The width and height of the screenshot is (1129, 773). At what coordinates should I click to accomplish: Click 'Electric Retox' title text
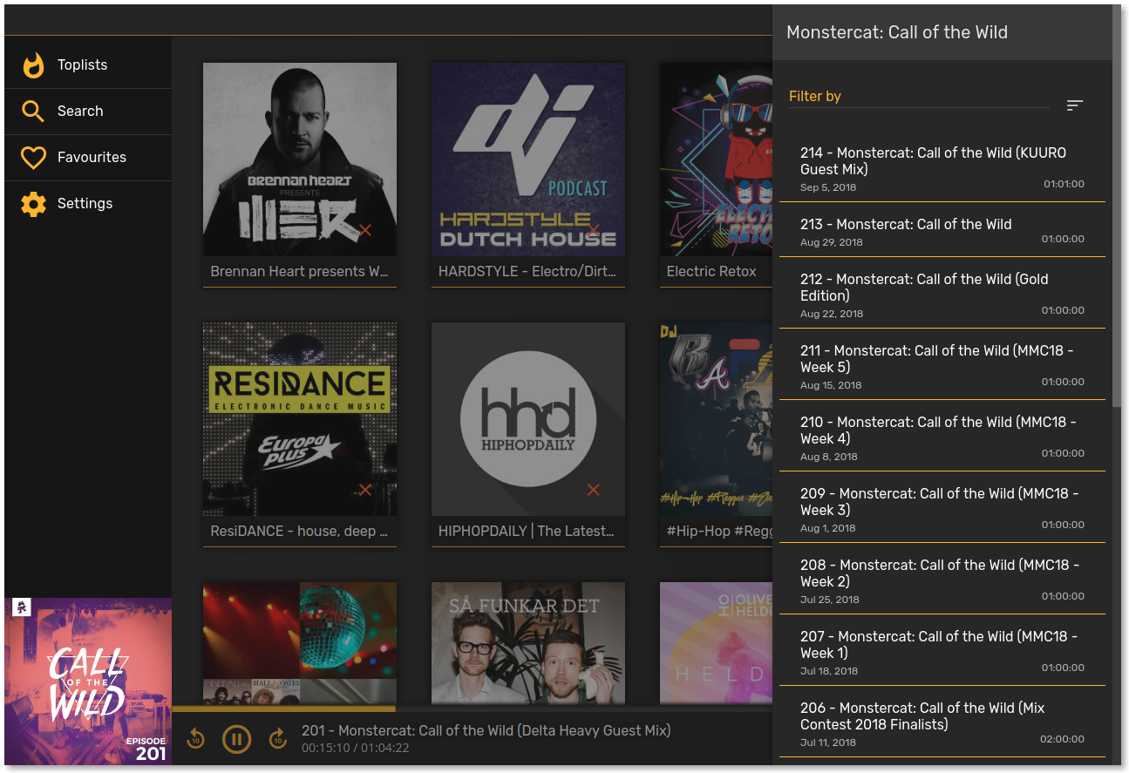(711, 272)
